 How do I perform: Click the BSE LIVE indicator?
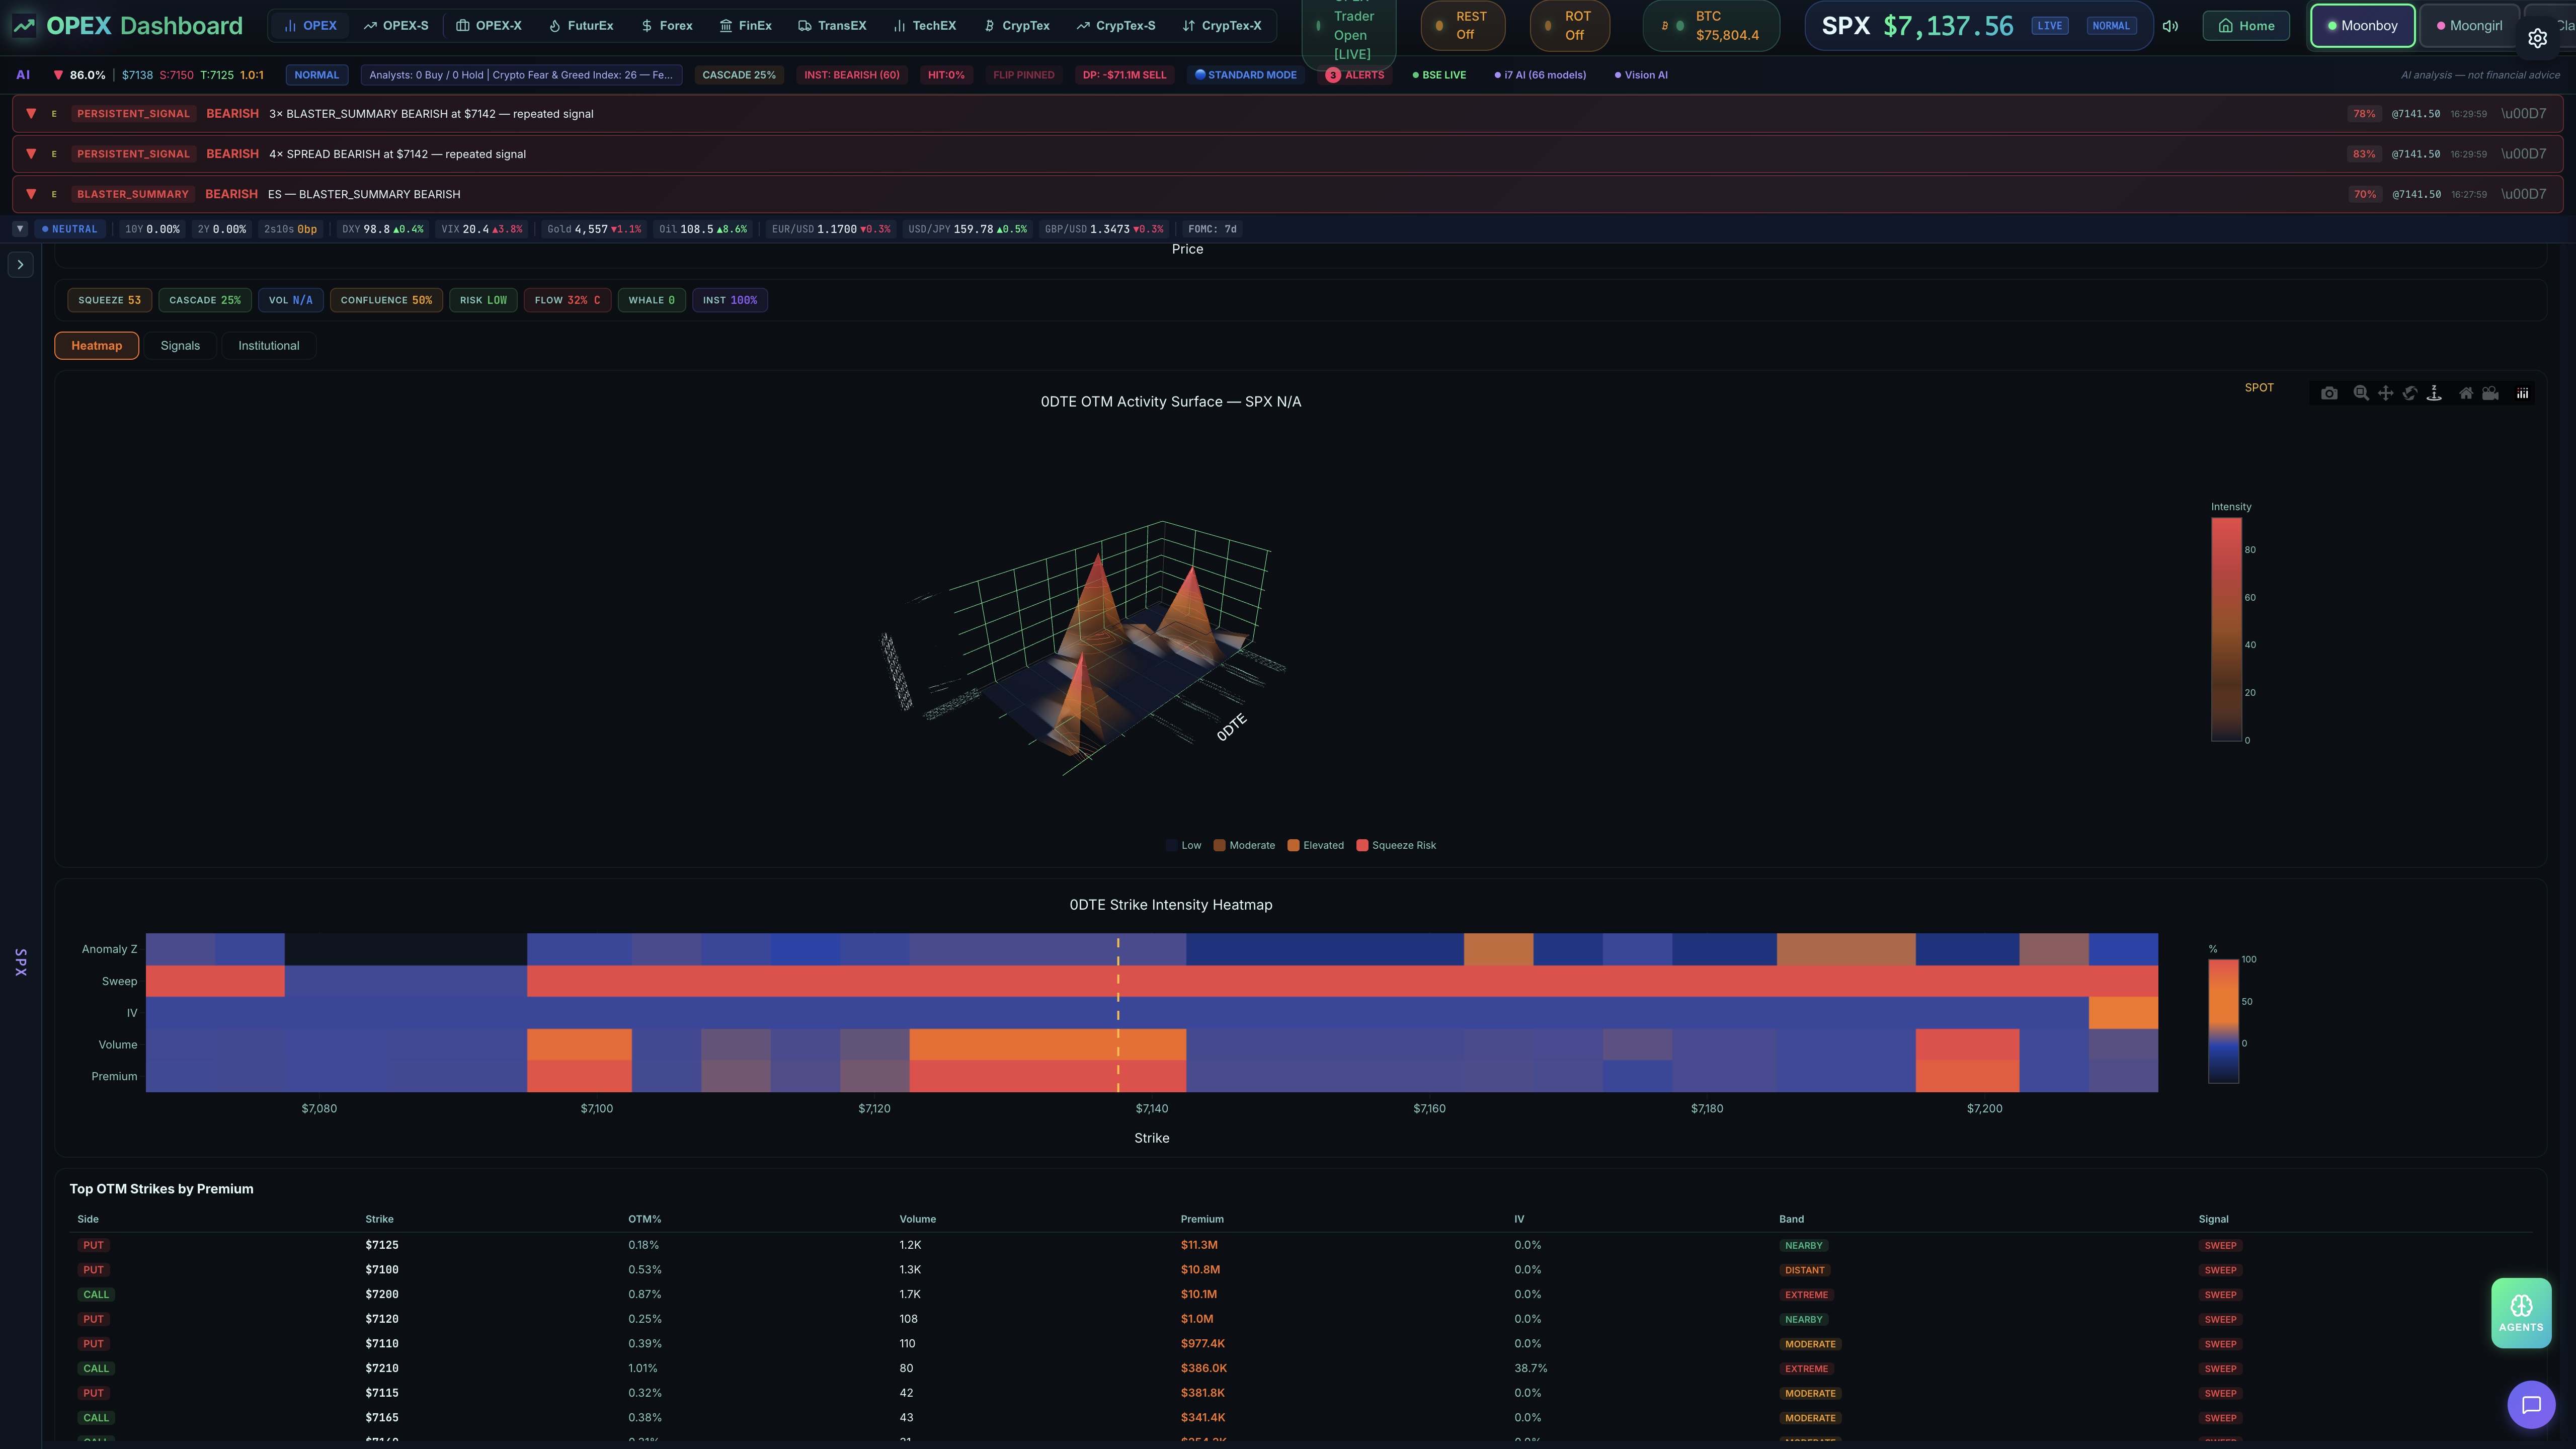click(1439, 75)
